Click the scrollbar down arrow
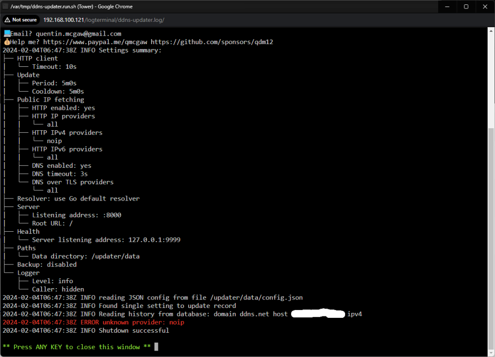Viewport: 495px width, 357px height. [x=491, y=353]
